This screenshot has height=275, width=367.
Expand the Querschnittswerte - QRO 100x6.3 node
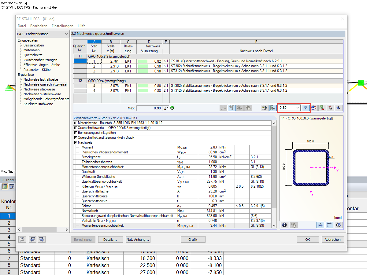point(76,128)
